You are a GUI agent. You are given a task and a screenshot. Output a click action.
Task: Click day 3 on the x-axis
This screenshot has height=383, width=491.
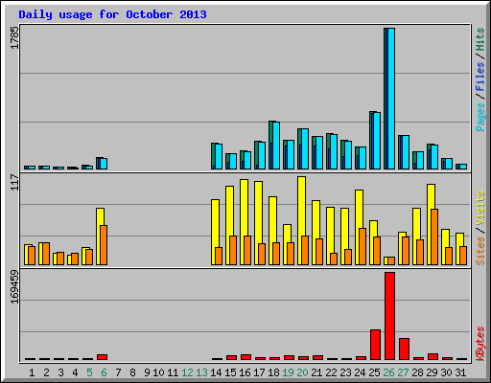click(x=60, y=372)
